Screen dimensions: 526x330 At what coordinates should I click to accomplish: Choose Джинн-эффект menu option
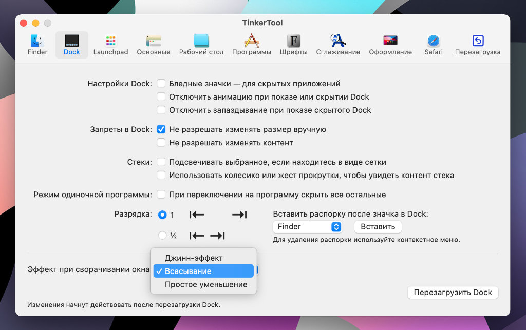[x=203, y=258]
